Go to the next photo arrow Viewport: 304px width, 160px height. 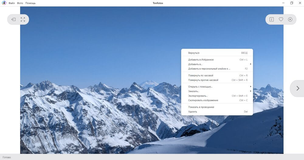298,88
